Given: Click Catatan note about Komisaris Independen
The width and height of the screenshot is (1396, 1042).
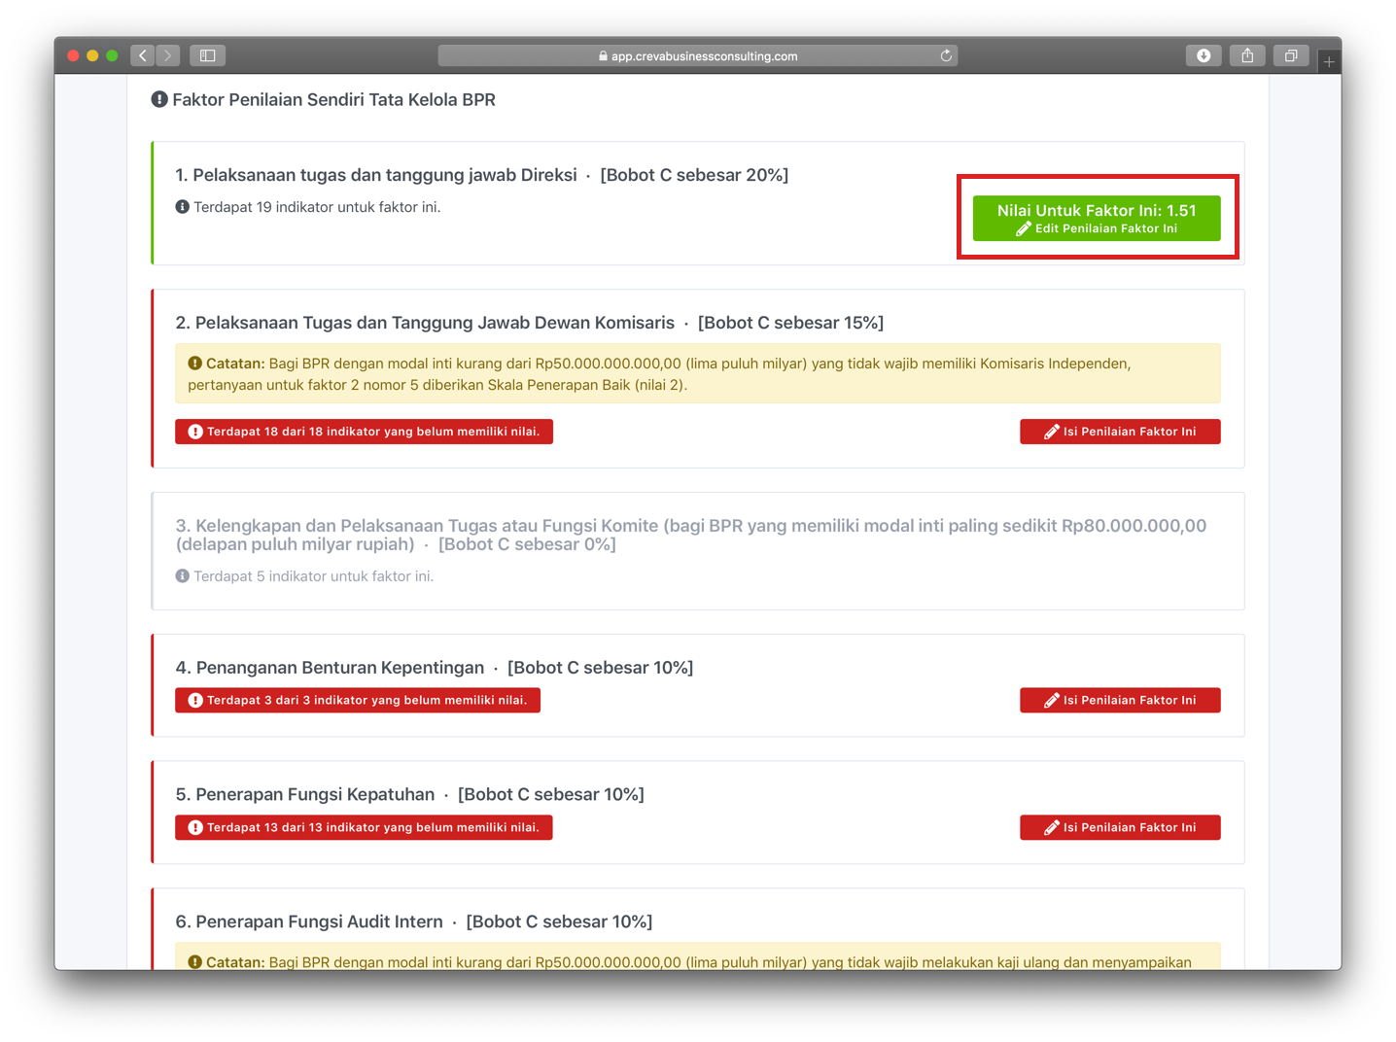Looking at the screenshot, I should click(x=698, y=373).
